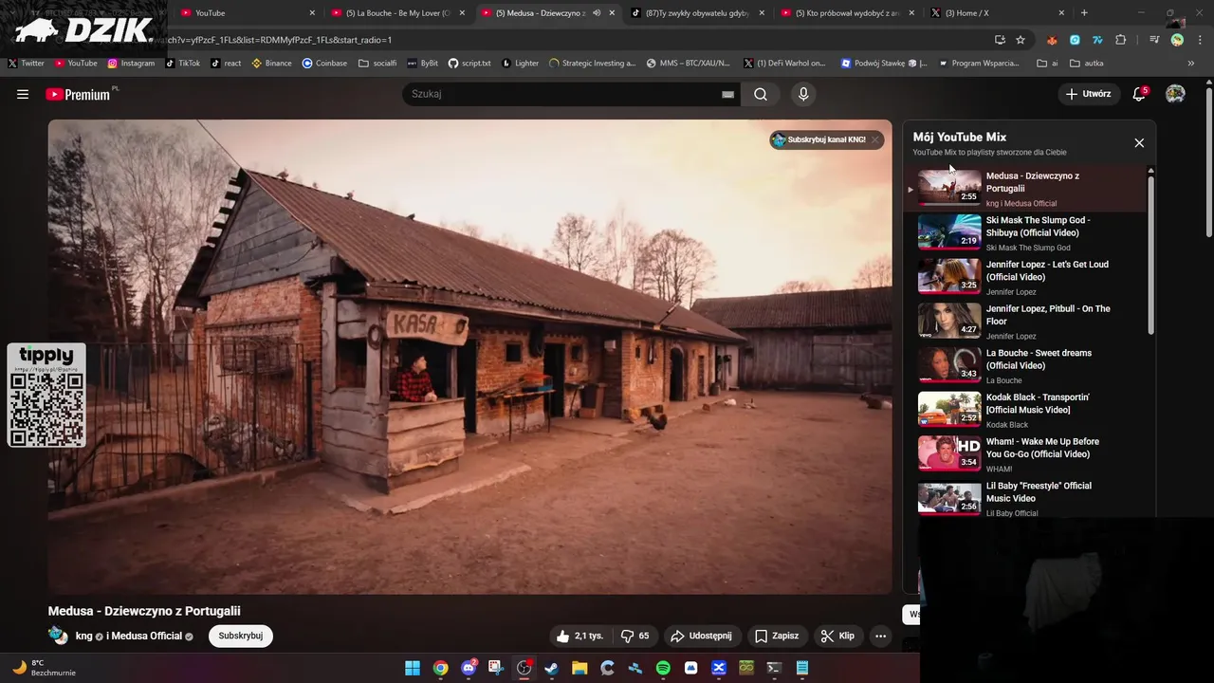Click the browser address bar
Image resolution: width=1214 pixels, height=683 pixels.
coord(569,40)
